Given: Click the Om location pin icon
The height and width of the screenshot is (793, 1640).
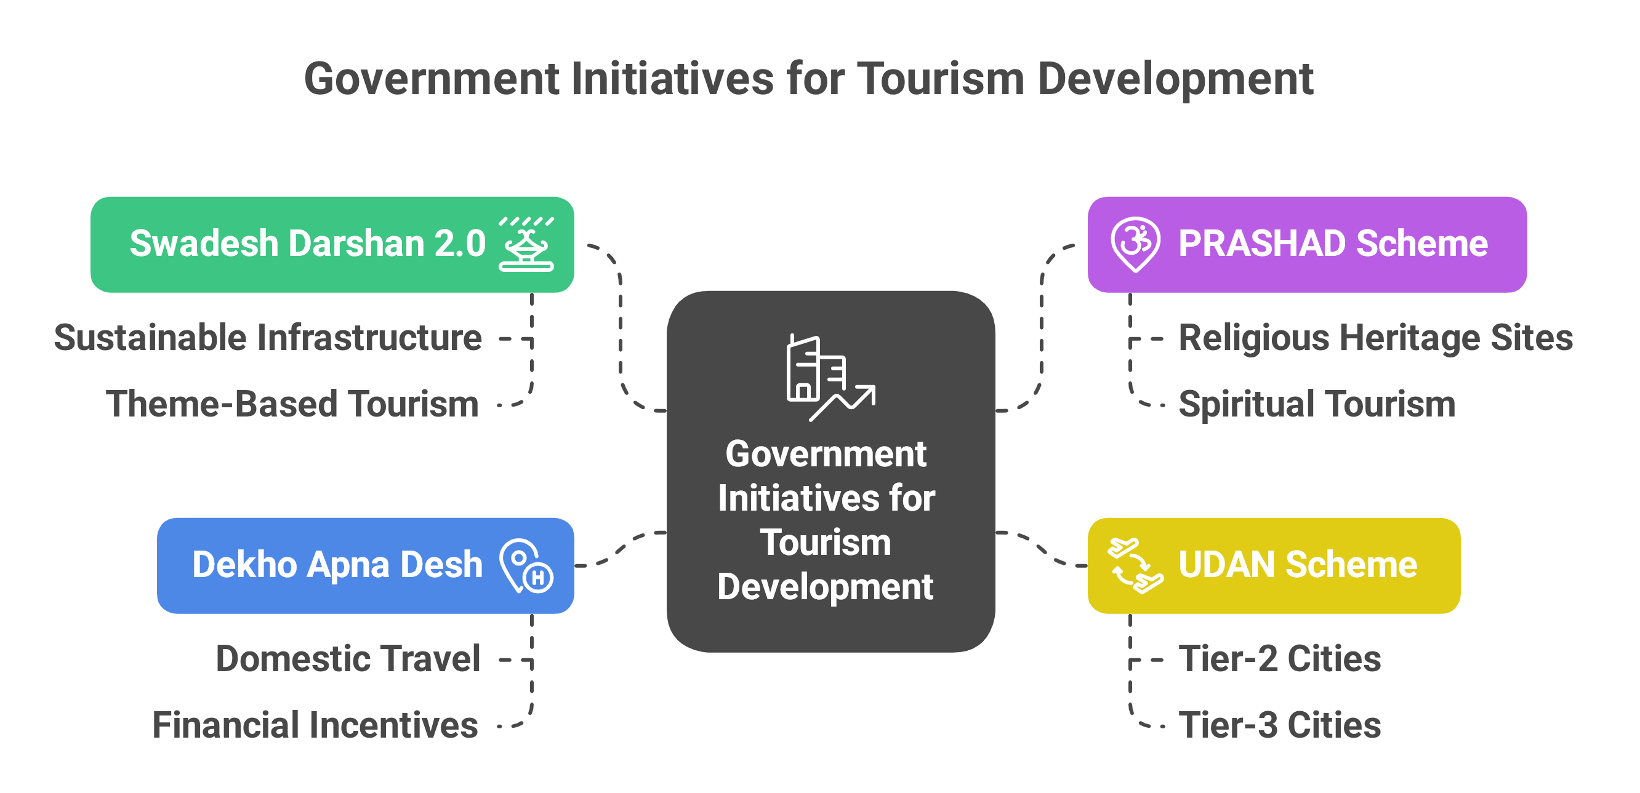Looking at the screenshot, I should (1135, 244).
